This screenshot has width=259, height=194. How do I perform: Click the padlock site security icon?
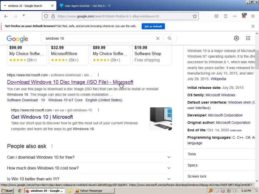click(x=53, y=16)
